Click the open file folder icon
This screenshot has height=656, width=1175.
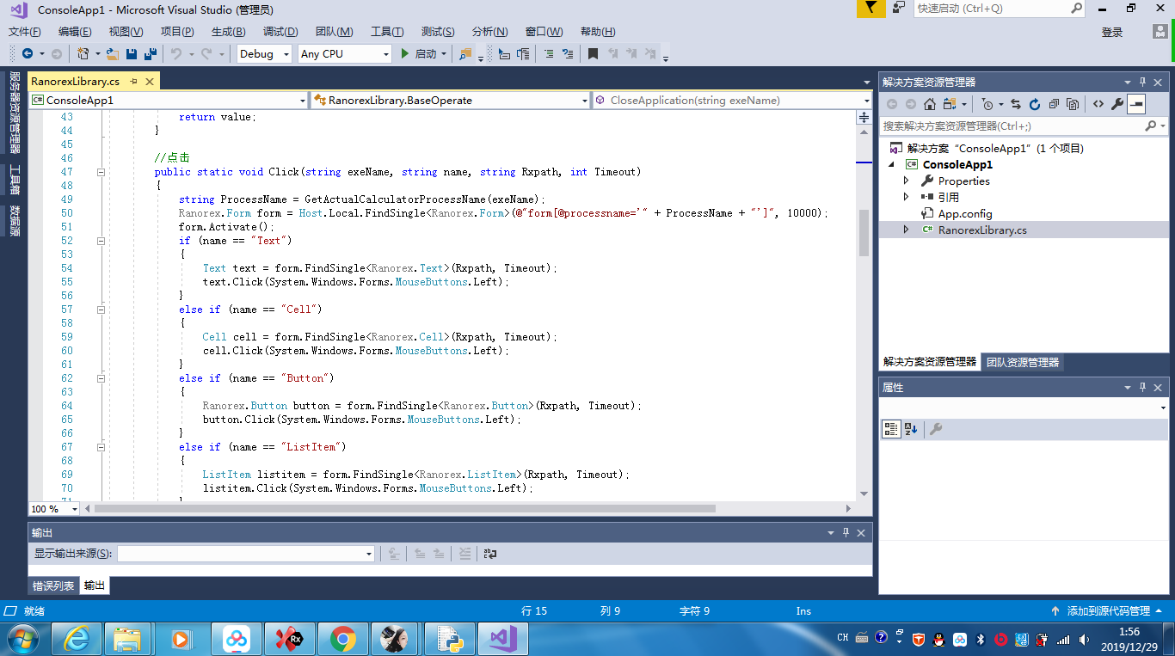pyautogui.click(x=112, y=53)
